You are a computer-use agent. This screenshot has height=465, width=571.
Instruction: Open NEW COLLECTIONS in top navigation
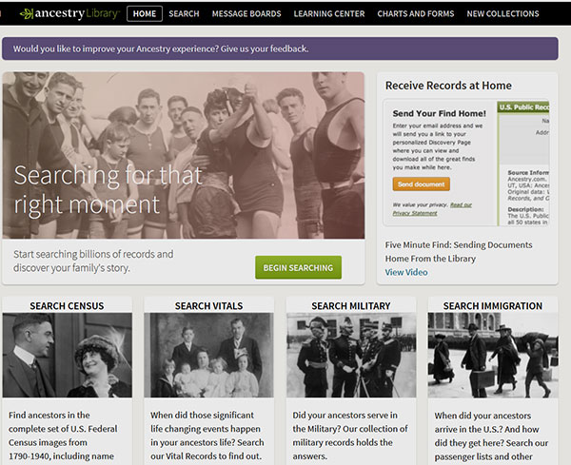502,14
